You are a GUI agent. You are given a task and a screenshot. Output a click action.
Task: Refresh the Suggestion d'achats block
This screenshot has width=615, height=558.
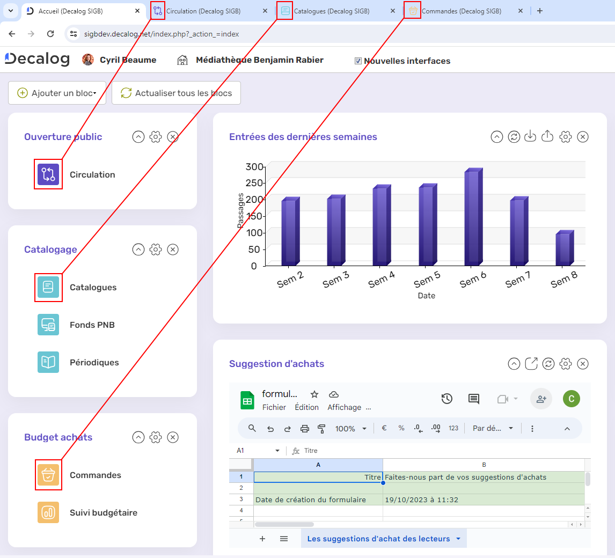[548, 364]
